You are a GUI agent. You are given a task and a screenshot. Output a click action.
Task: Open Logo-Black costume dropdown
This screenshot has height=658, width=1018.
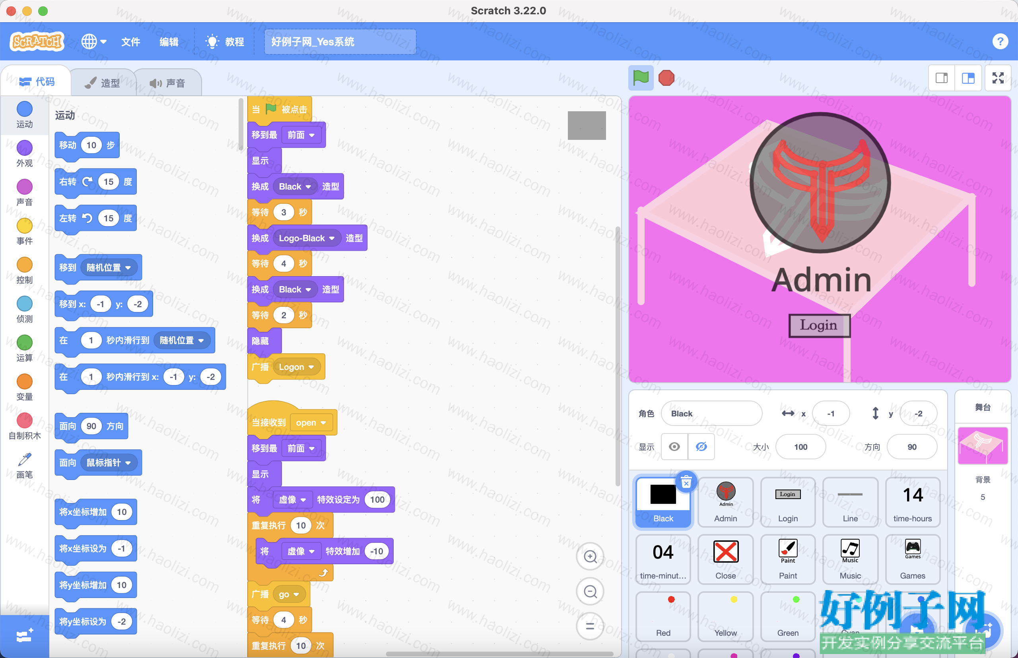[x=307, y=238]
